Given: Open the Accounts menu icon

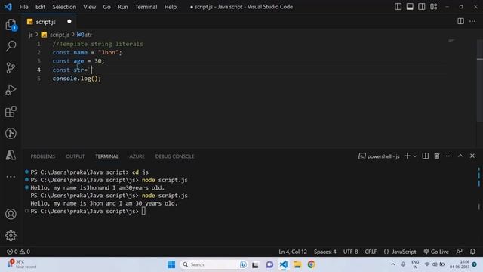Looking at the screenshot, I should pyautogui.click(x=11, y=214).
